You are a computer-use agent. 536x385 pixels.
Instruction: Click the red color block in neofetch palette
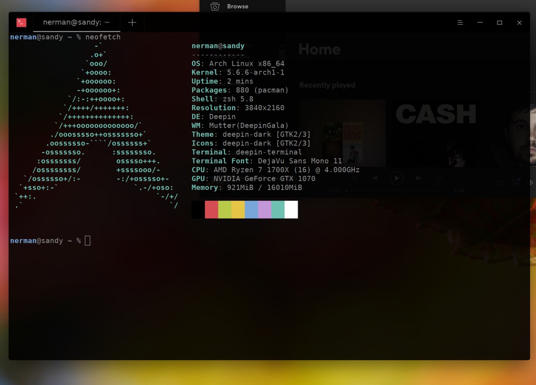pos(211,209)
